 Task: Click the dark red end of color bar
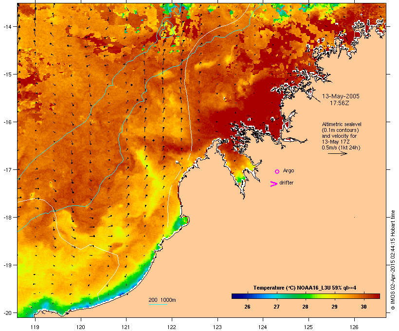378,296
